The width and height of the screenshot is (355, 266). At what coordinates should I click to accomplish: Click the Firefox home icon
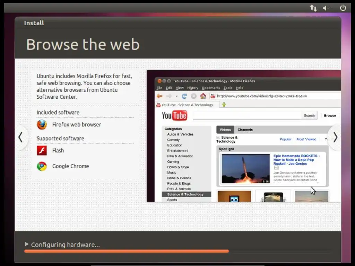coord(203,96)
